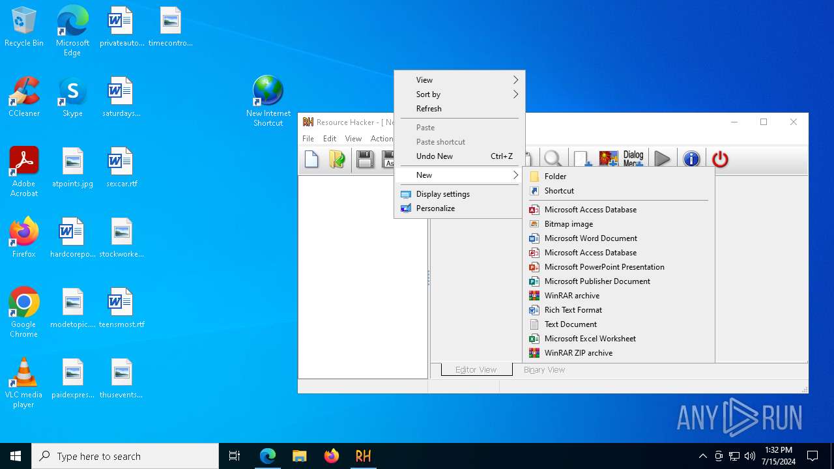Open Task View on the taskbar
Image resolution: width=834 pixels, height=469 pixels.
[235, 456]
